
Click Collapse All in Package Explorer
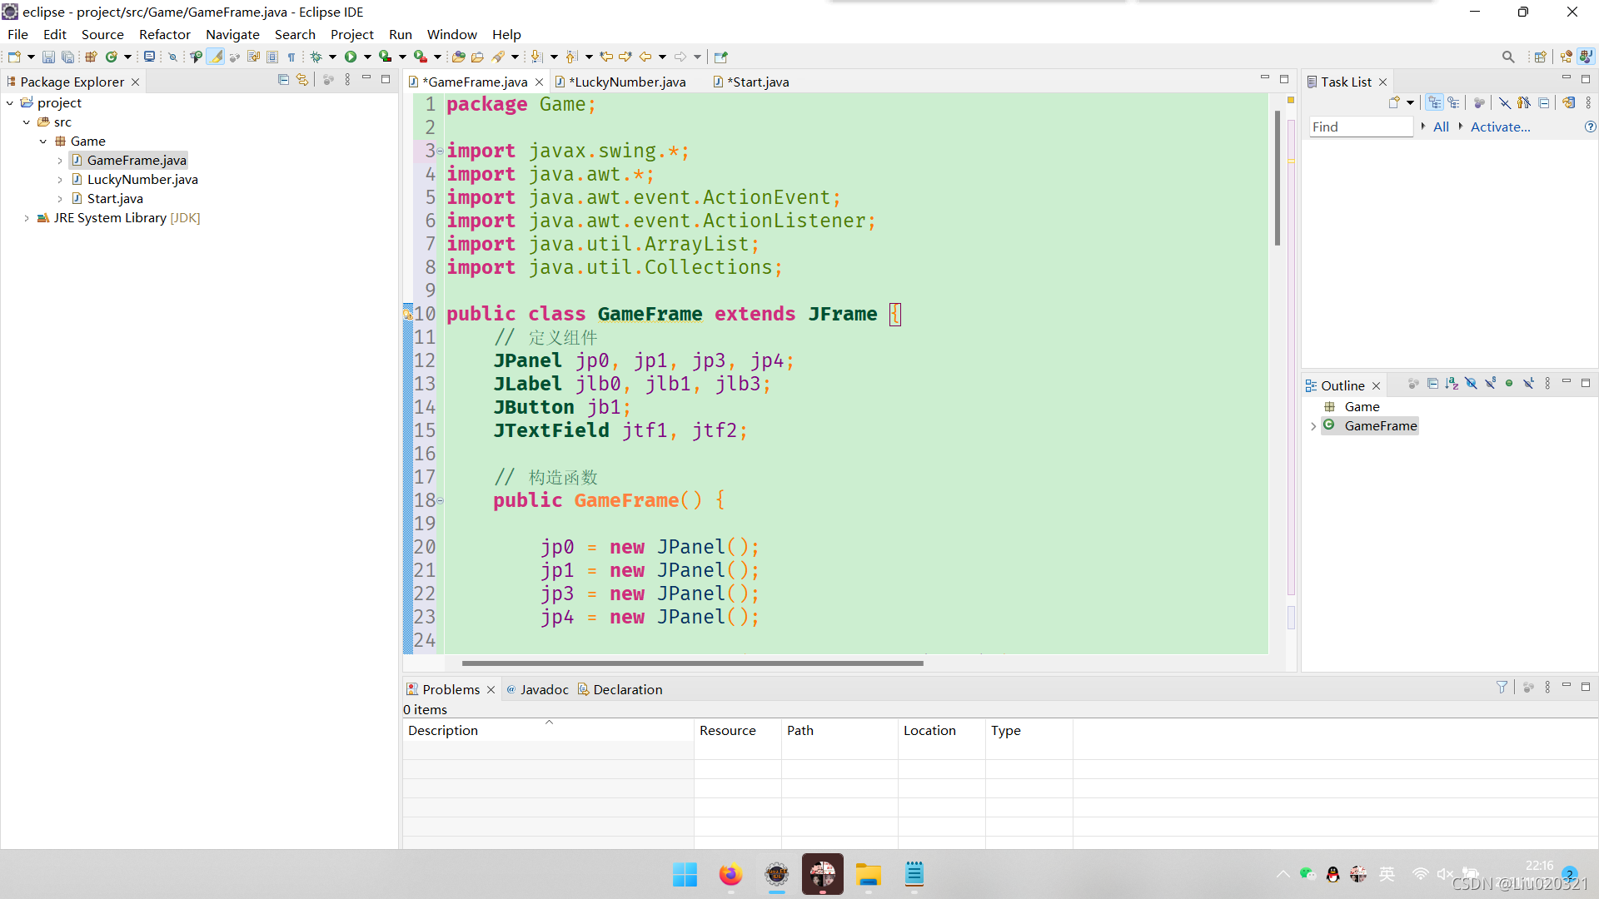283,80
